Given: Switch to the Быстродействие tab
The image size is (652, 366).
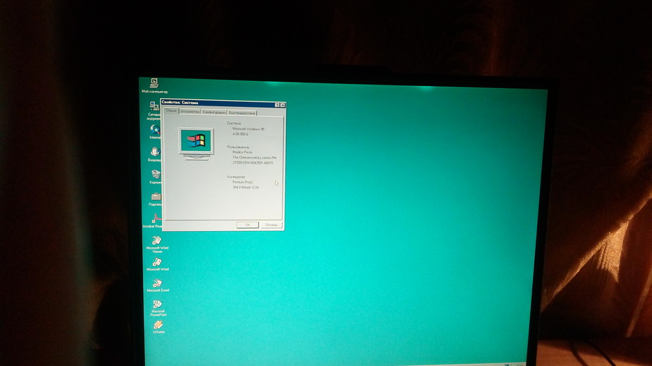Looking at the screenshot, I should (x=242, y=113).
